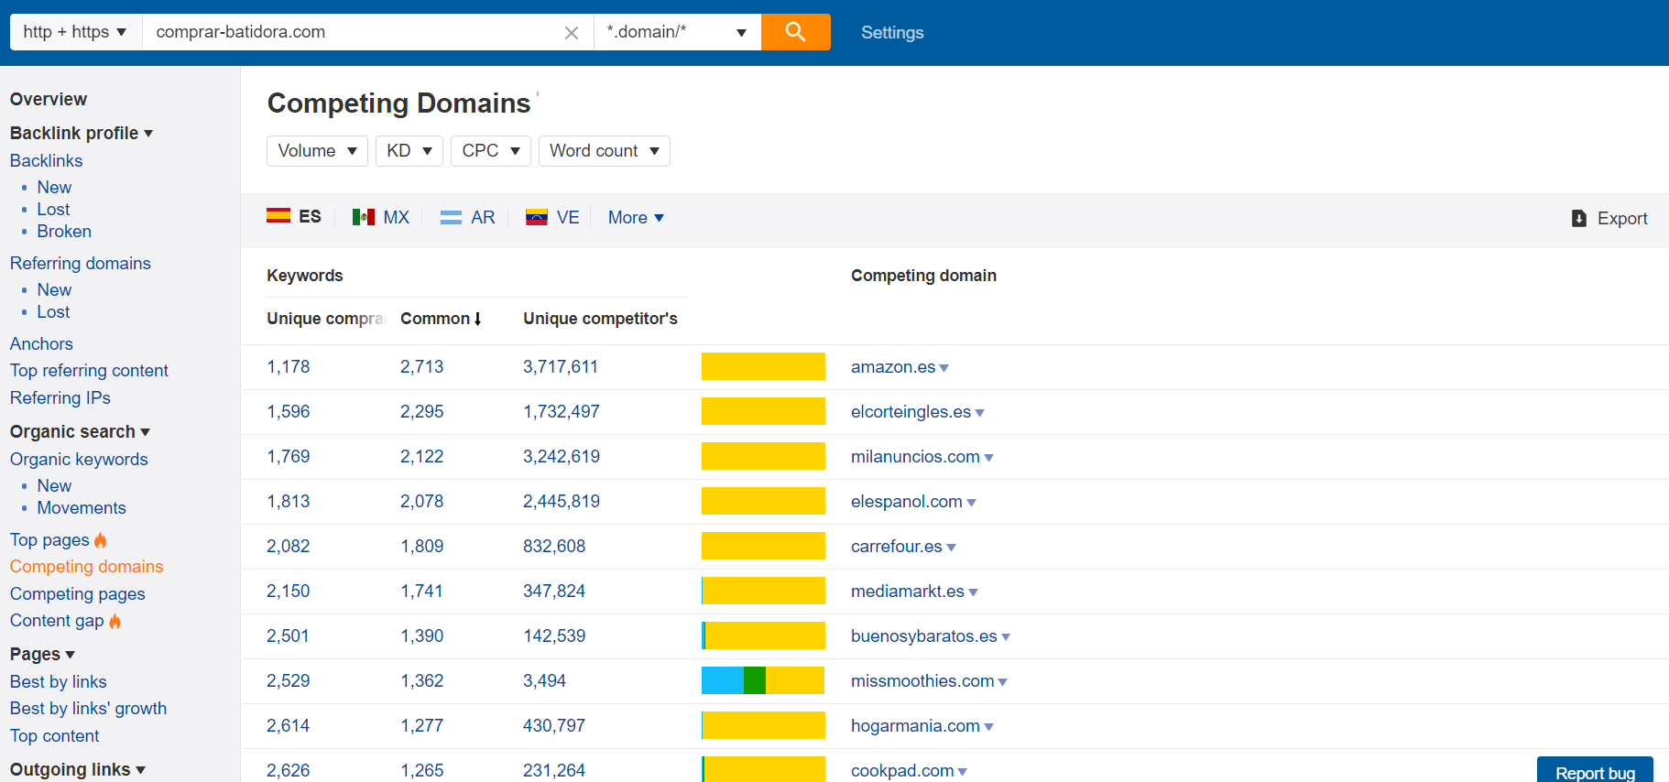This screenshot has height=782, width=1669.
Task: Open Lost under Referring domains
Action: 53,311
